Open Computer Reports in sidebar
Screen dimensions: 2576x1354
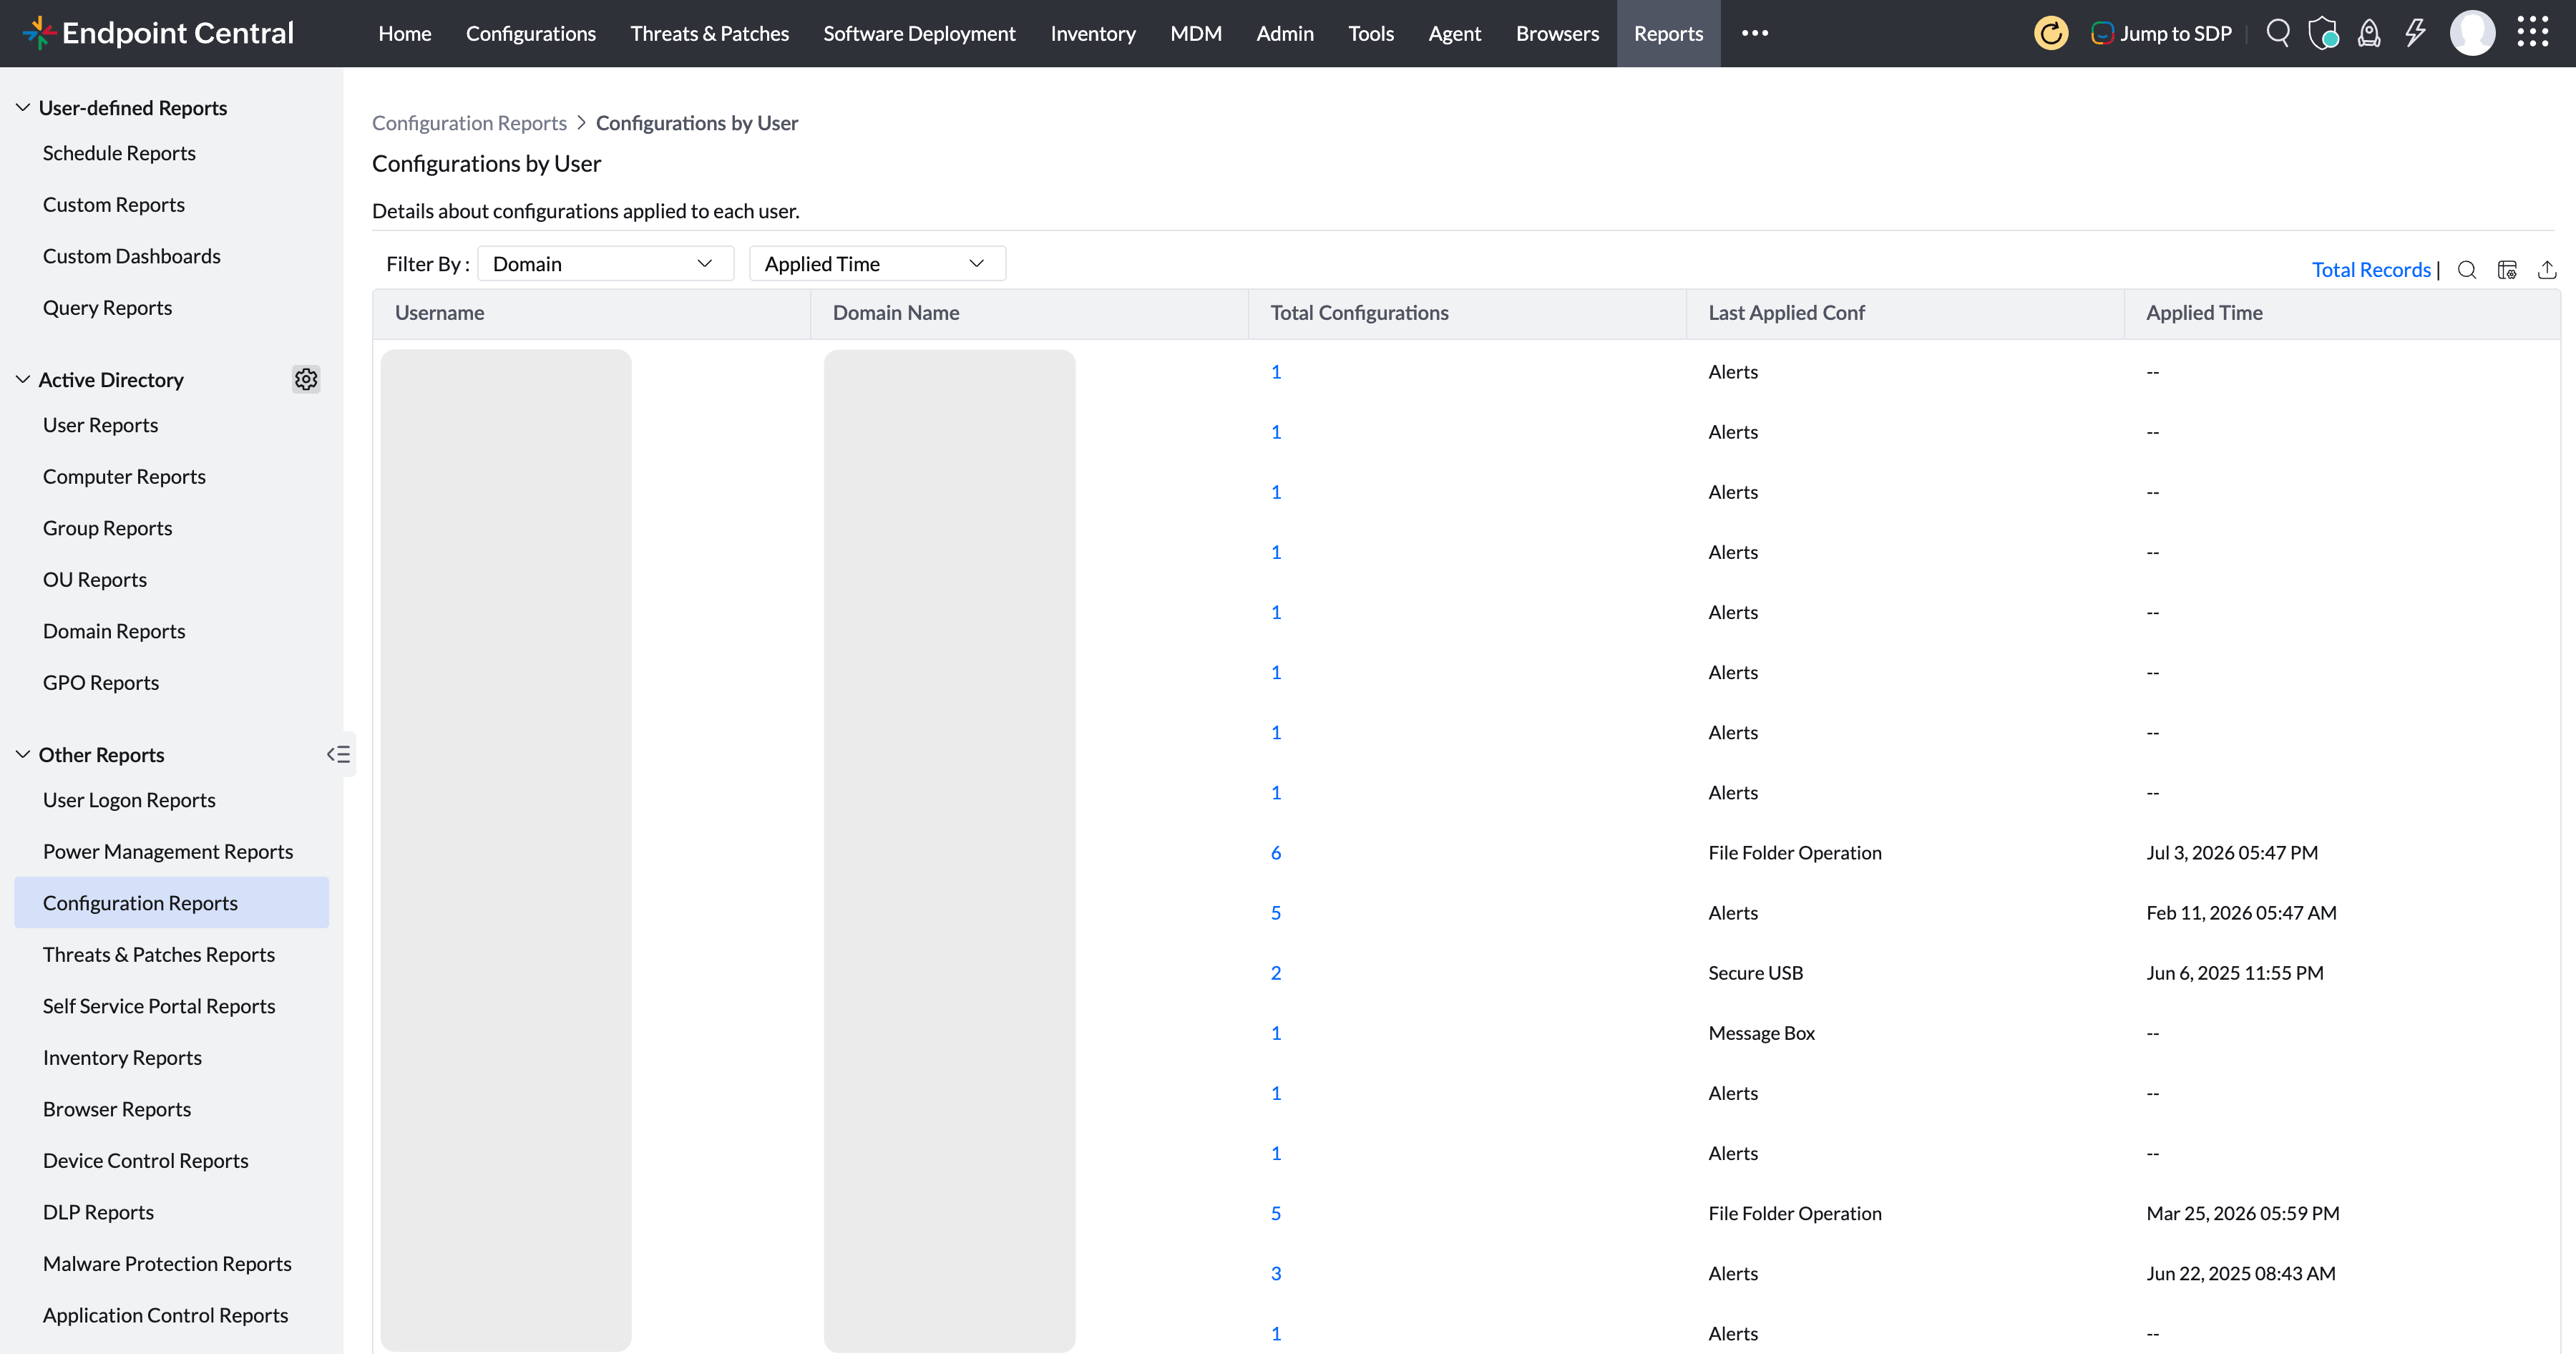(x=124, y=476)
